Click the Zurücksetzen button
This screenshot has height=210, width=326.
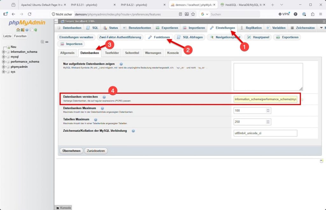96,151
